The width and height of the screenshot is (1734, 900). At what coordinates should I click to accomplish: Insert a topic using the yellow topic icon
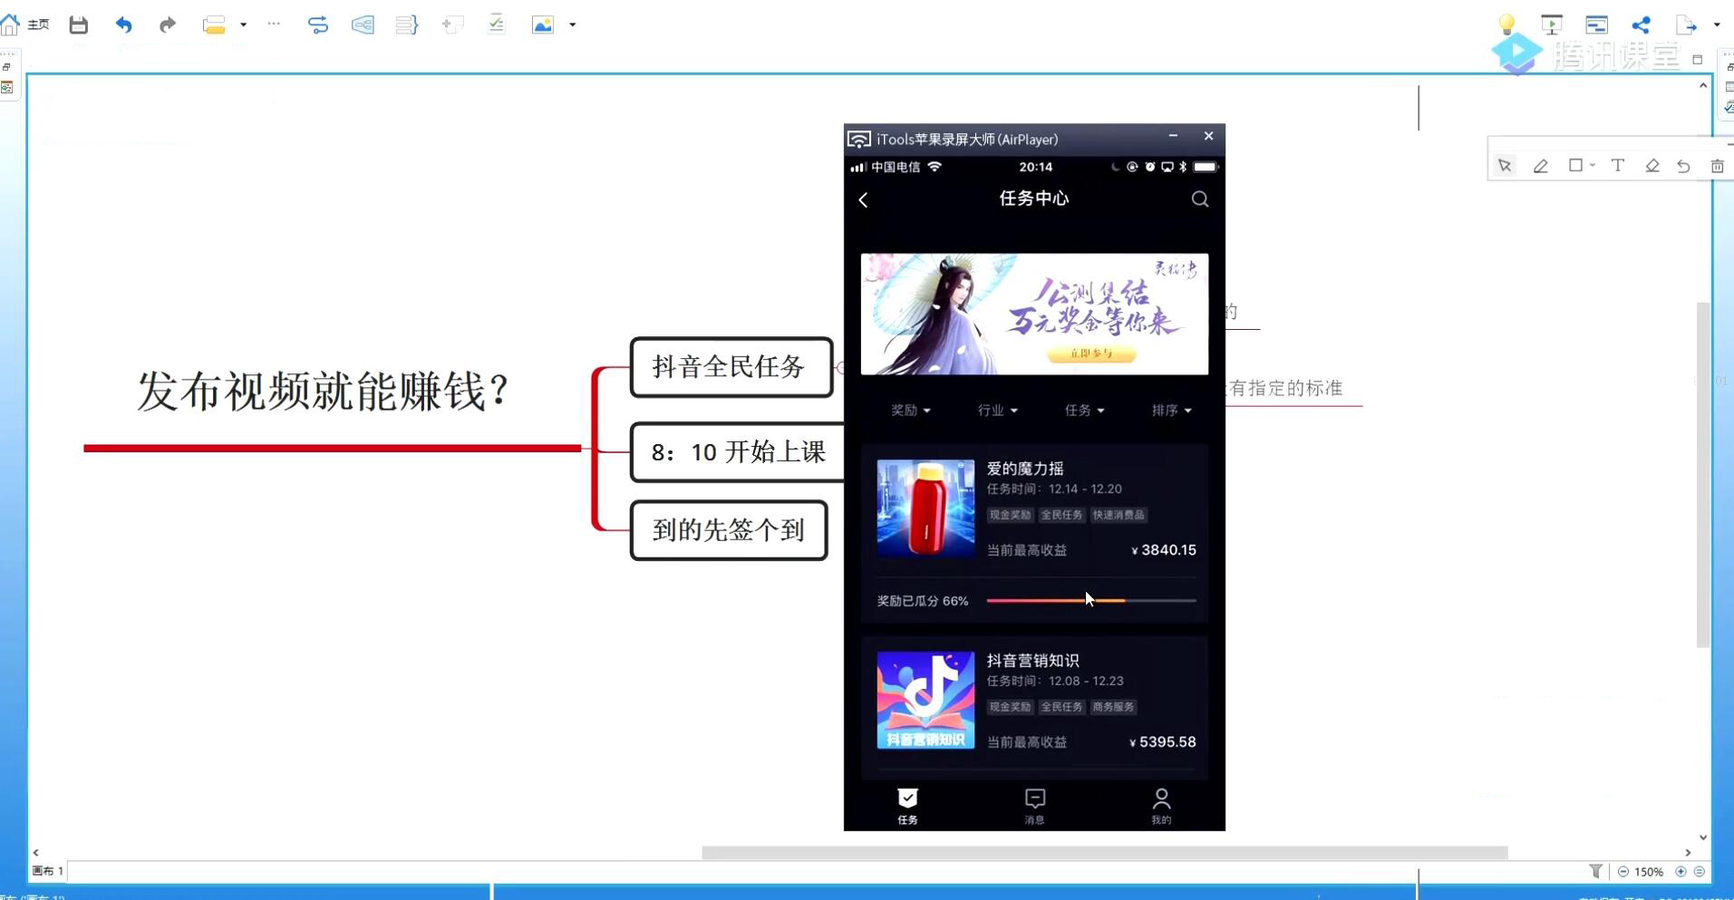214,25
